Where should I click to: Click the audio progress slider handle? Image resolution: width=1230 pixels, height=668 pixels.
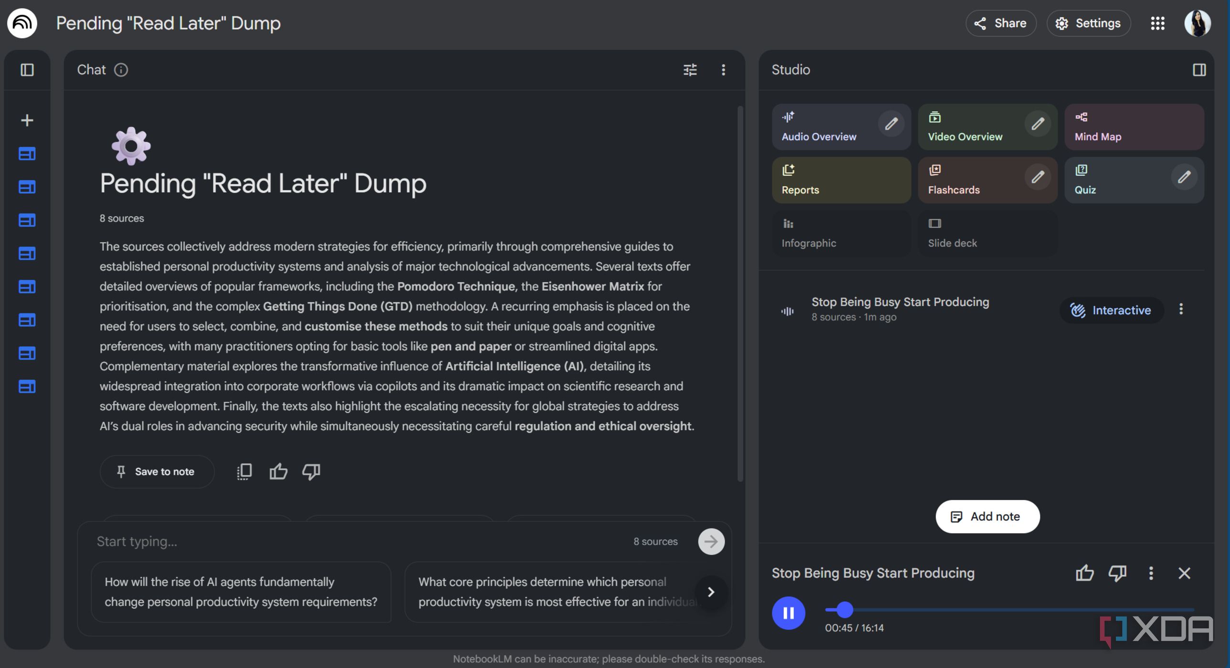point(845,610)
